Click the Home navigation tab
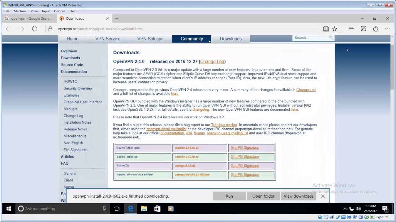 [x=72, y=39]
